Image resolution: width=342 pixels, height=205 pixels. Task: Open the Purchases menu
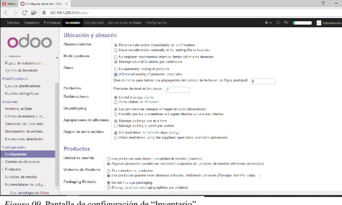click(x=52, y=23)
